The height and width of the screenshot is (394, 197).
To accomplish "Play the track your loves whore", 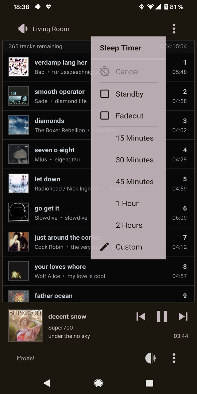I will coord(98,271).
